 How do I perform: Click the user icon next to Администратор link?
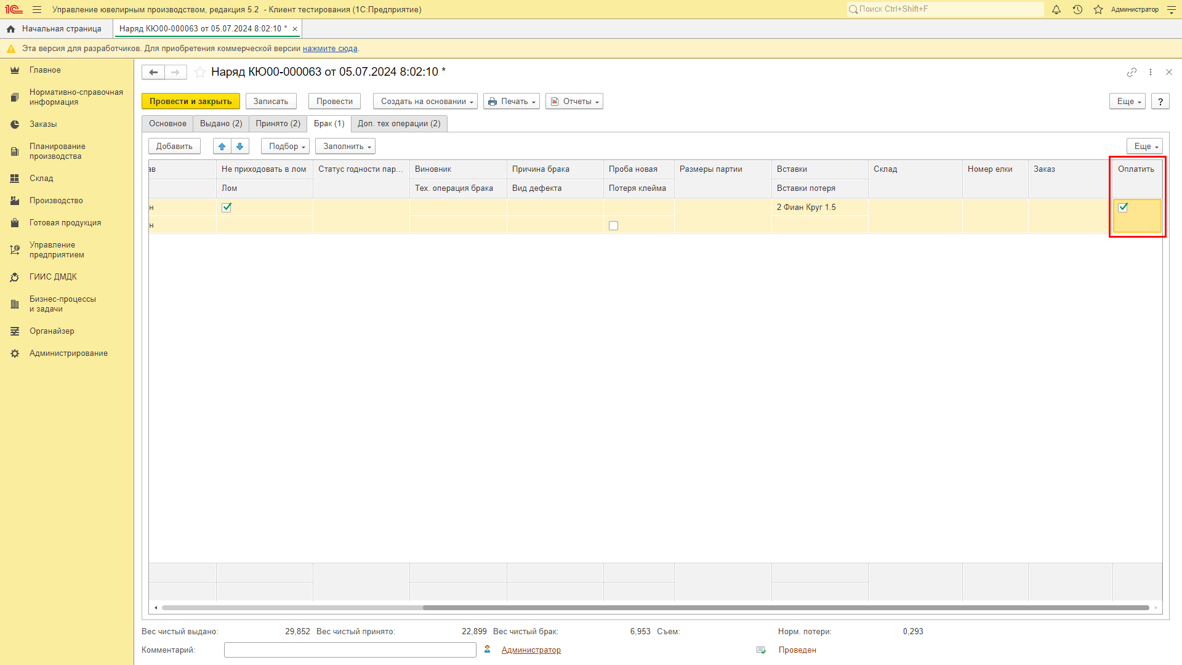[x=487, y=650]
